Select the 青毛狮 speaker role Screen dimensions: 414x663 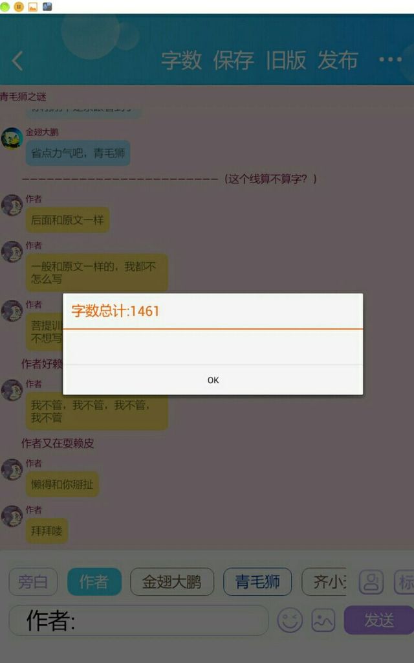tap(257, 582)
